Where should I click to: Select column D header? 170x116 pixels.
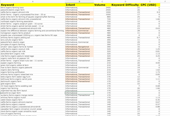pyautogui.click(x=125, y=1)
